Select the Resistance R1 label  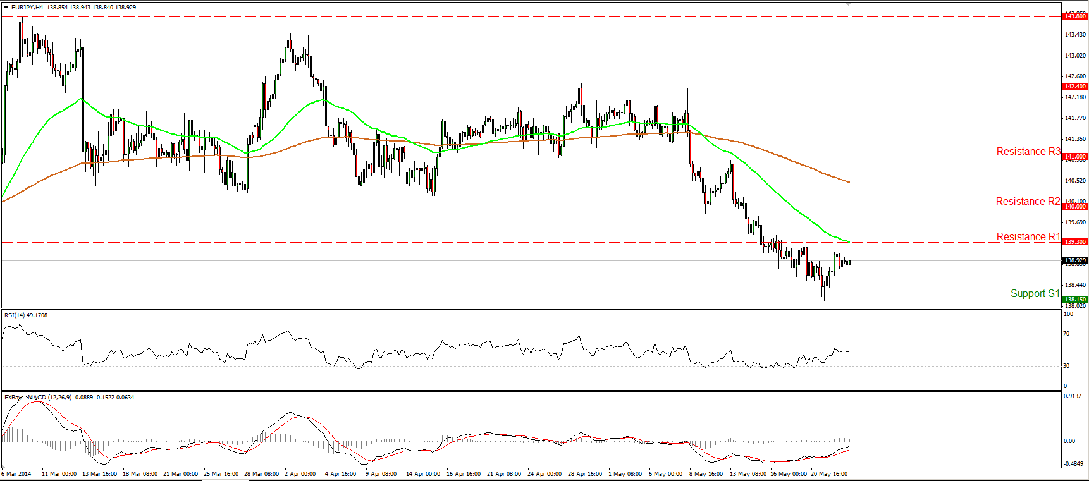1028,237
